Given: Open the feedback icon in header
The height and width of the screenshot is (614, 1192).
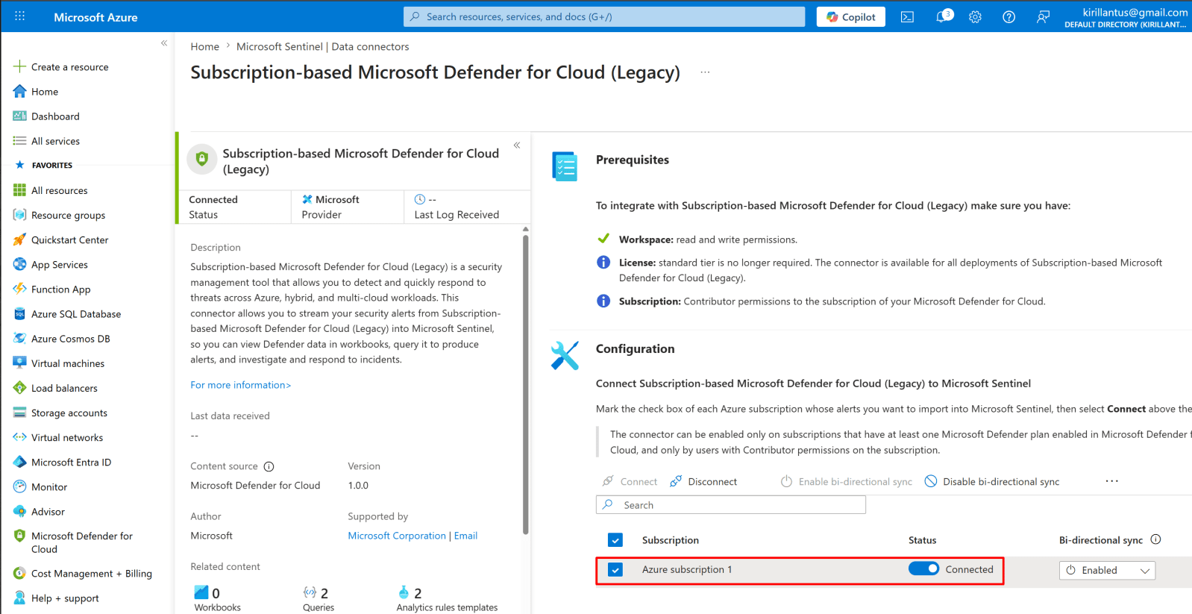Looking at the screenshot, I should 1043,16.
